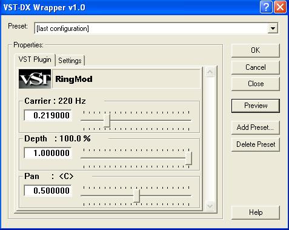Click the 'Depth : 100.0 %' label
Image resolution: width=289 pixels, height=230 pixels.
pyautogui.click(x=58, y=138)
